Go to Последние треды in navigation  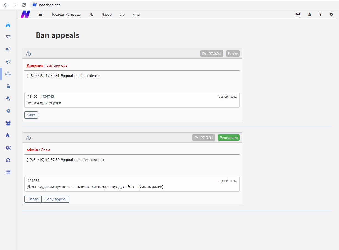66,15
